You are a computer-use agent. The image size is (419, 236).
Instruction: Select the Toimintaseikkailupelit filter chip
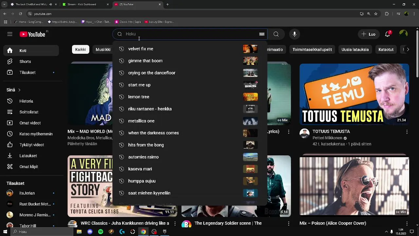pyautogui.click(x=312, y=49)
